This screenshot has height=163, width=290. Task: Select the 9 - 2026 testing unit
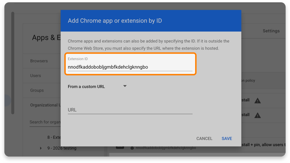coord(62,148)
